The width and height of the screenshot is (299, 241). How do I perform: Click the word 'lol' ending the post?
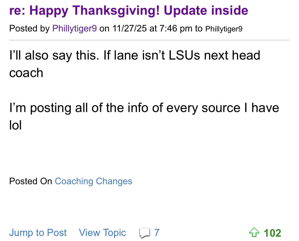[15, 125]
